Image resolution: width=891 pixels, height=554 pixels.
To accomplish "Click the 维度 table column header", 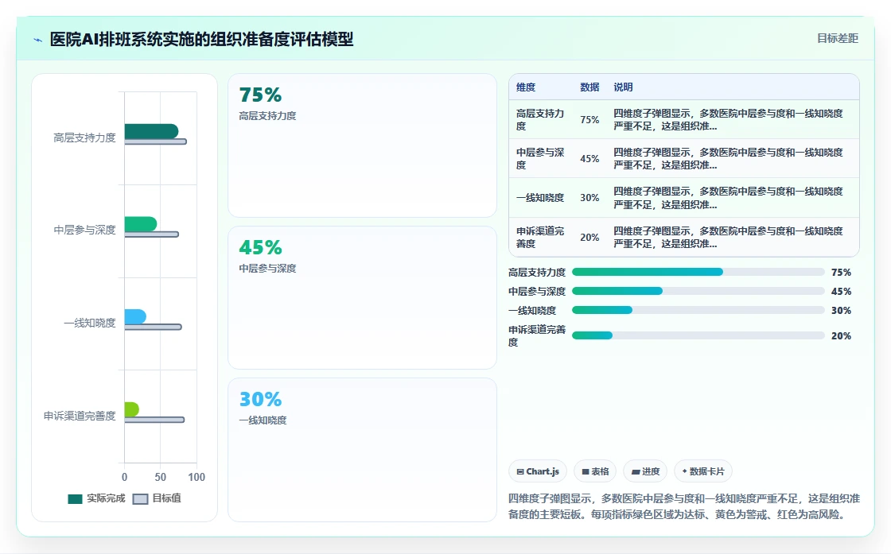I will pyautogui.click(x=526, y=87).
